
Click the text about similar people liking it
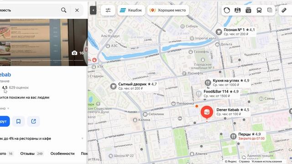tap(25, 97)
